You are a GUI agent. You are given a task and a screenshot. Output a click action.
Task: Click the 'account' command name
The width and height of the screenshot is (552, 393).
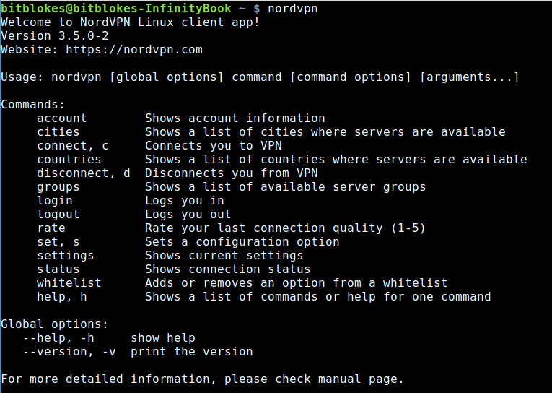(62, 118)
